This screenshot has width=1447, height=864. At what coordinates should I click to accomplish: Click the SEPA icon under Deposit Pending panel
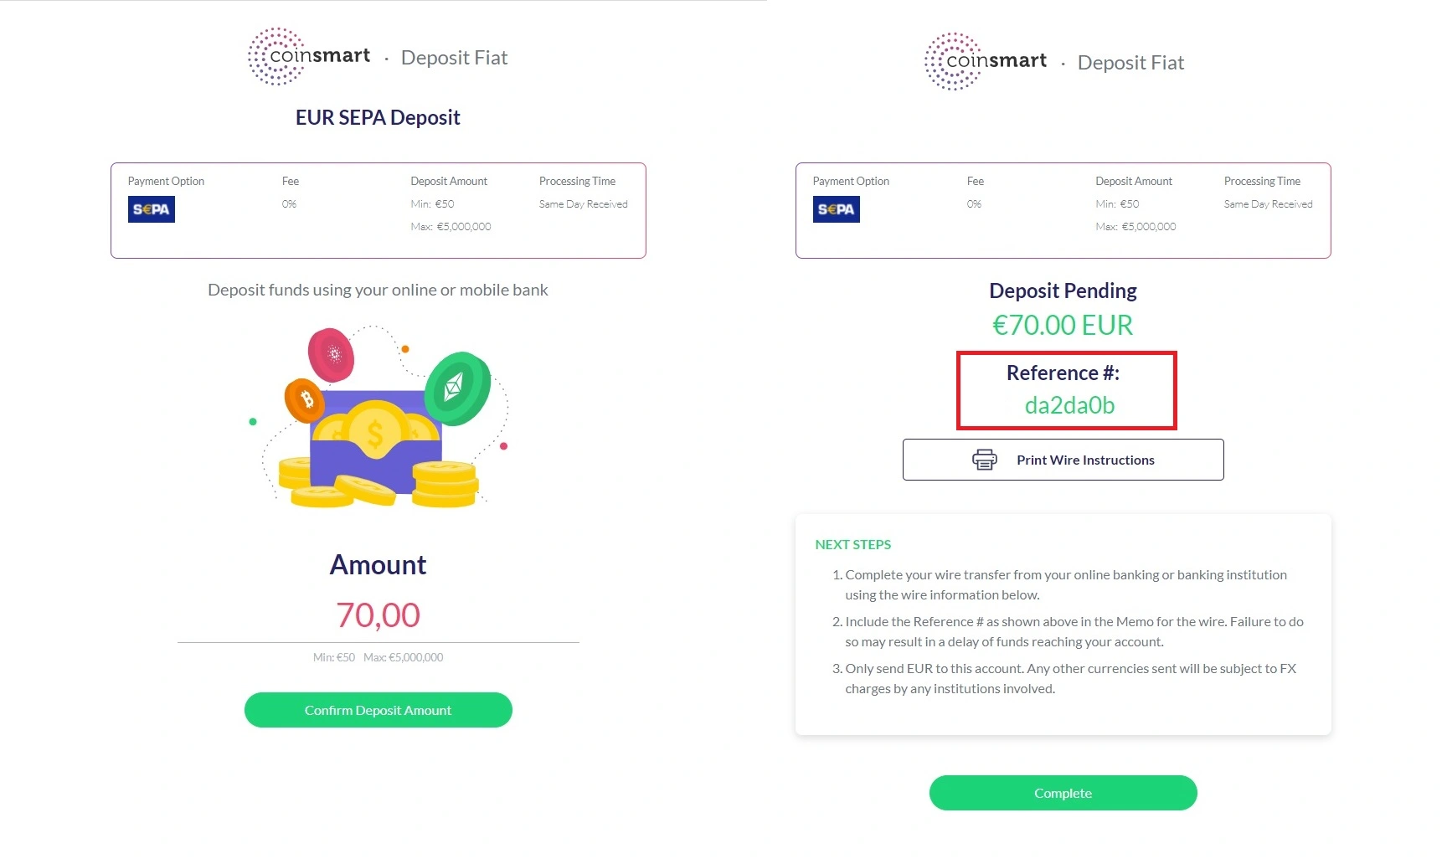pyautogui.click(x=836, y=208)
